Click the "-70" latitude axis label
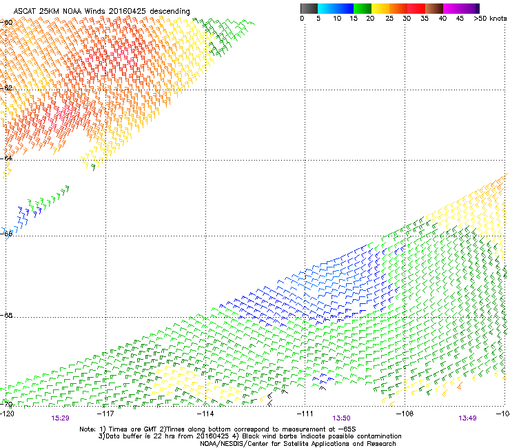510x448 pixels. pyautogui.click(x=6, y=405)
